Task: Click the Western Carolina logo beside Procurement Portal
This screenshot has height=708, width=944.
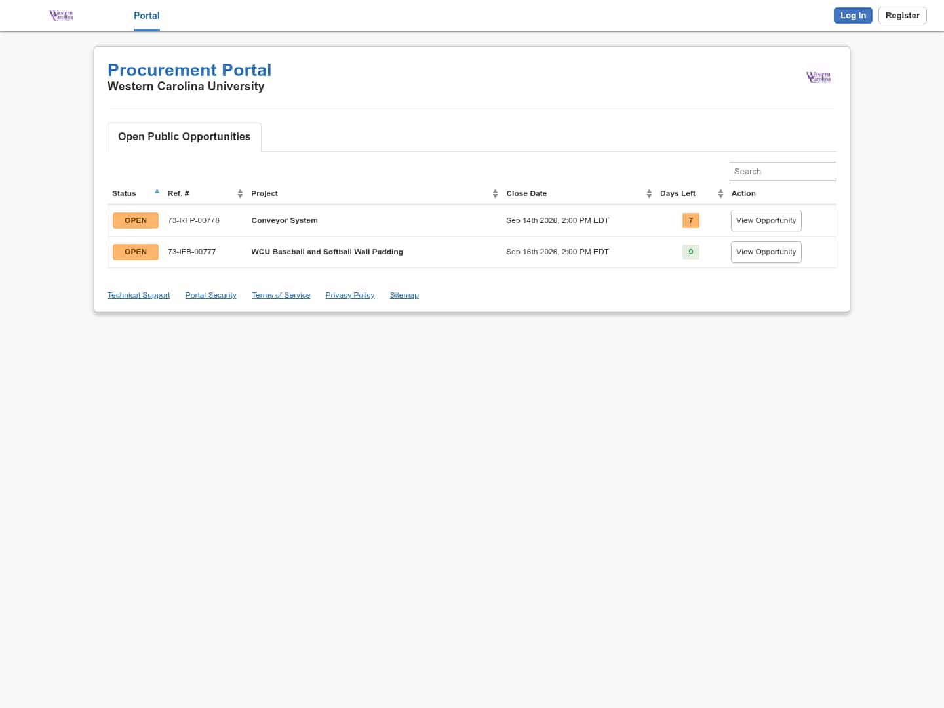Action: click(818, 77)
